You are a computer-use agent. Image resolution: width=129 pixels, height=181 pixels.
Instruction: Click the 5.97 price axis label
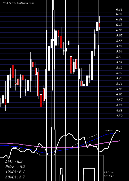pos(119,35)
